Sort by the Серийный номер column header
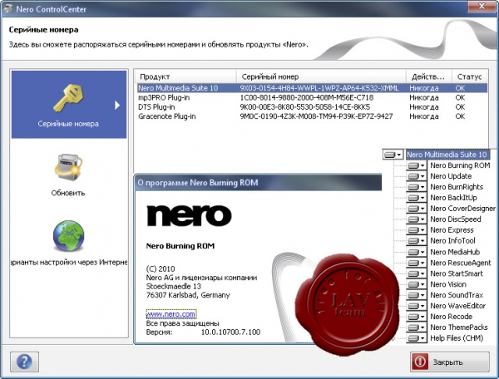Image resolution: width=499 pixels, height=379 pixels. point(321,76)
